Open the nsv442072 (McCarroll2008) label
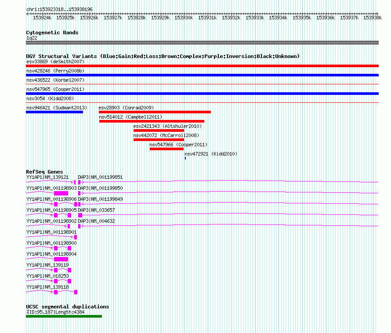Screen dimensions: 391x333 coord(166,135)
